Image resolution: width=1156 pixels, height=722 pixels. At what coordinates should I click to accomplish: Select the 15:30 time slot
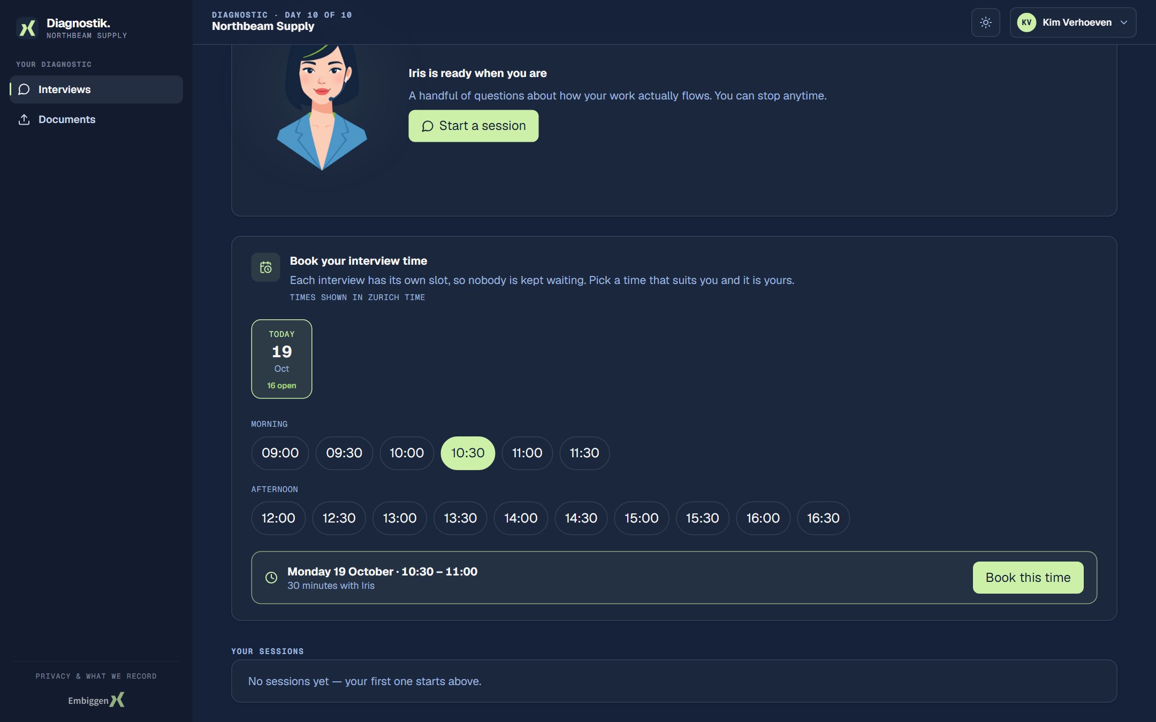[x=703, y=518]
